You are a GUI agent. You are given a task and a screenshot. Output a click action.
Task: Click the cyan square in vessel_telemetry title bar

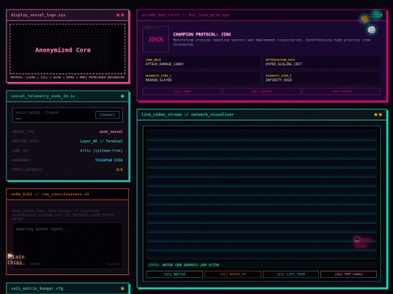pyautogui.click(x=122, y=96)
